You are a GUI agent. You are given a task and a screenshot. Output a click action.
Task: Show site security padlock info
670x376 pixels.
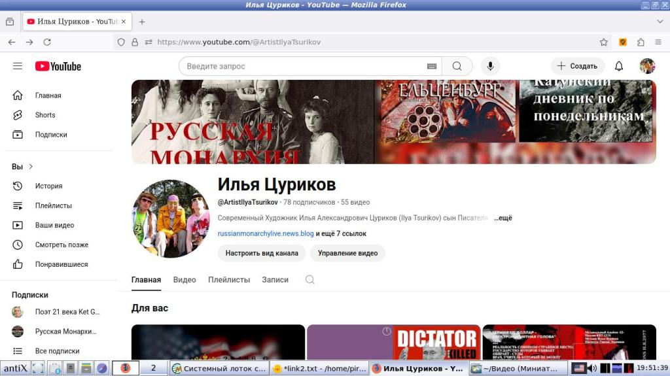click(x=135, y=42)
